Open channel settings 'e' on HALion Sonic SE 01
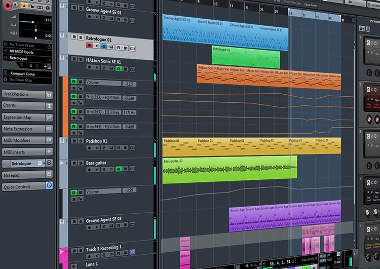This screenshot has height=269, width=380. pyautogui.click(x=104, y=68)
